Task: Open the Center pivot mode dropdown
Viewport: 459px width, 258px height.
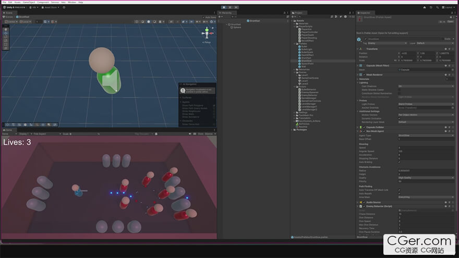Action: coord(11,22)
